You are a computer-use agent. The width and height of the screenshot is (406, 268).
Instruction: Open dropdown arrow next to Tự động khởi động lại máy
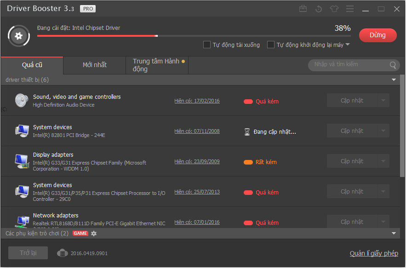348,45
